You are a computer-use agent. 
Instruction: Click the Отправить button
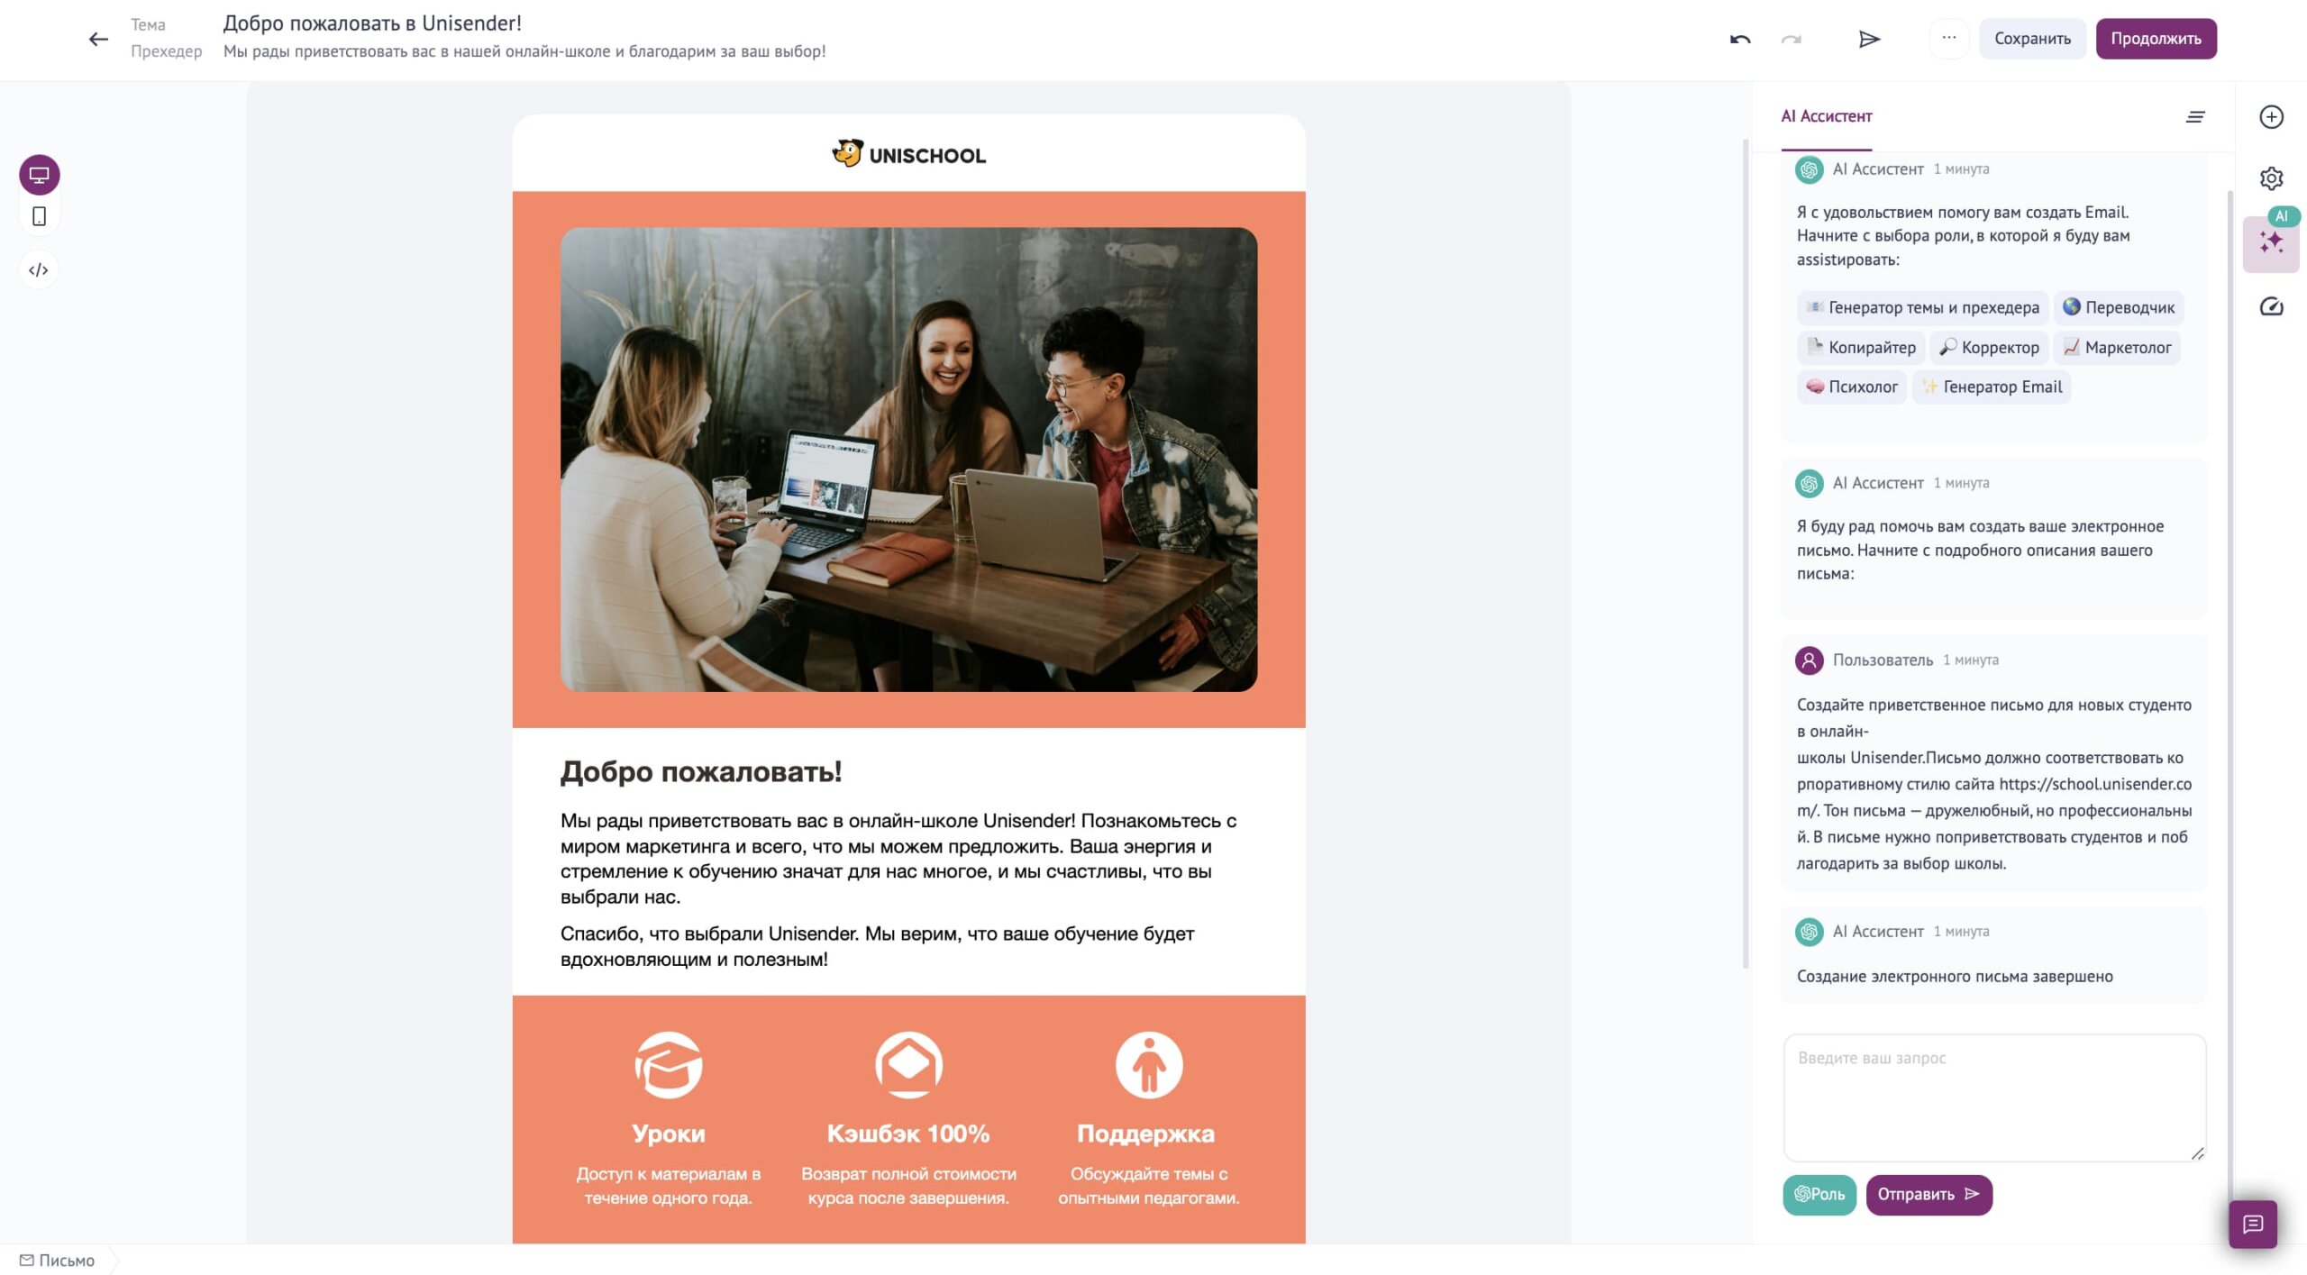pos(1929,1194)
